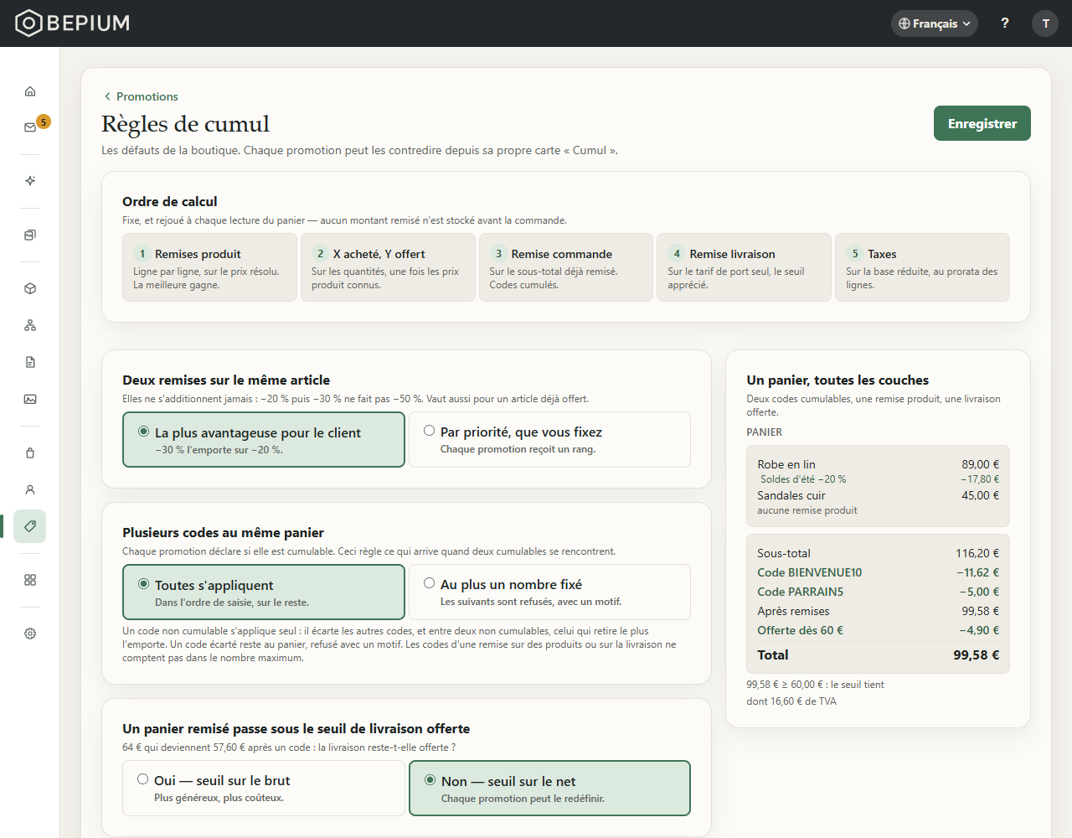Open the settings gear sidebar icon
Viewport: 1072px width, 838px height.
30,634
